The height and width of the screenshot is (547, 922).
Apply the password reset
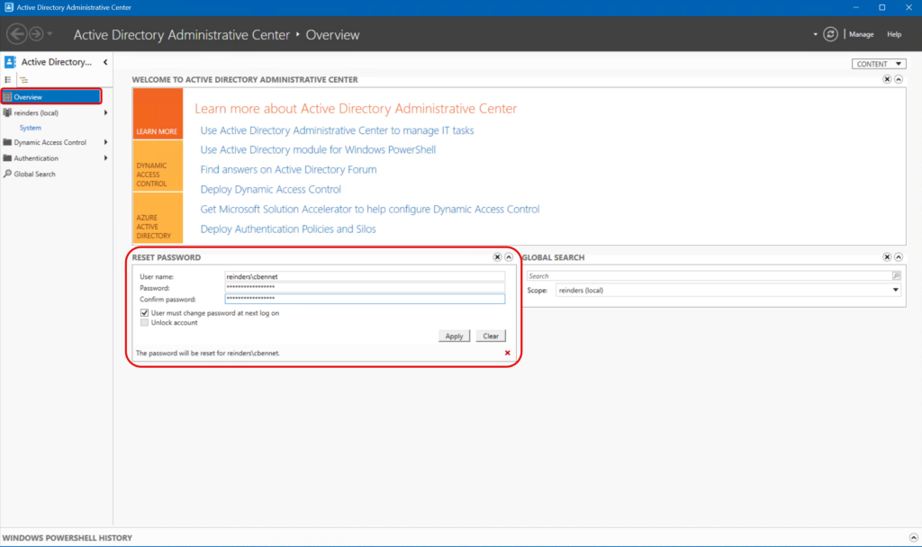[x=454, y=336]
